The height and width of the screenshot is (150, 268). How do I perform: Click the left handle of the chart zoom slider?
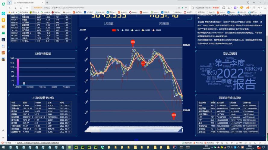[x=100, y=130]
